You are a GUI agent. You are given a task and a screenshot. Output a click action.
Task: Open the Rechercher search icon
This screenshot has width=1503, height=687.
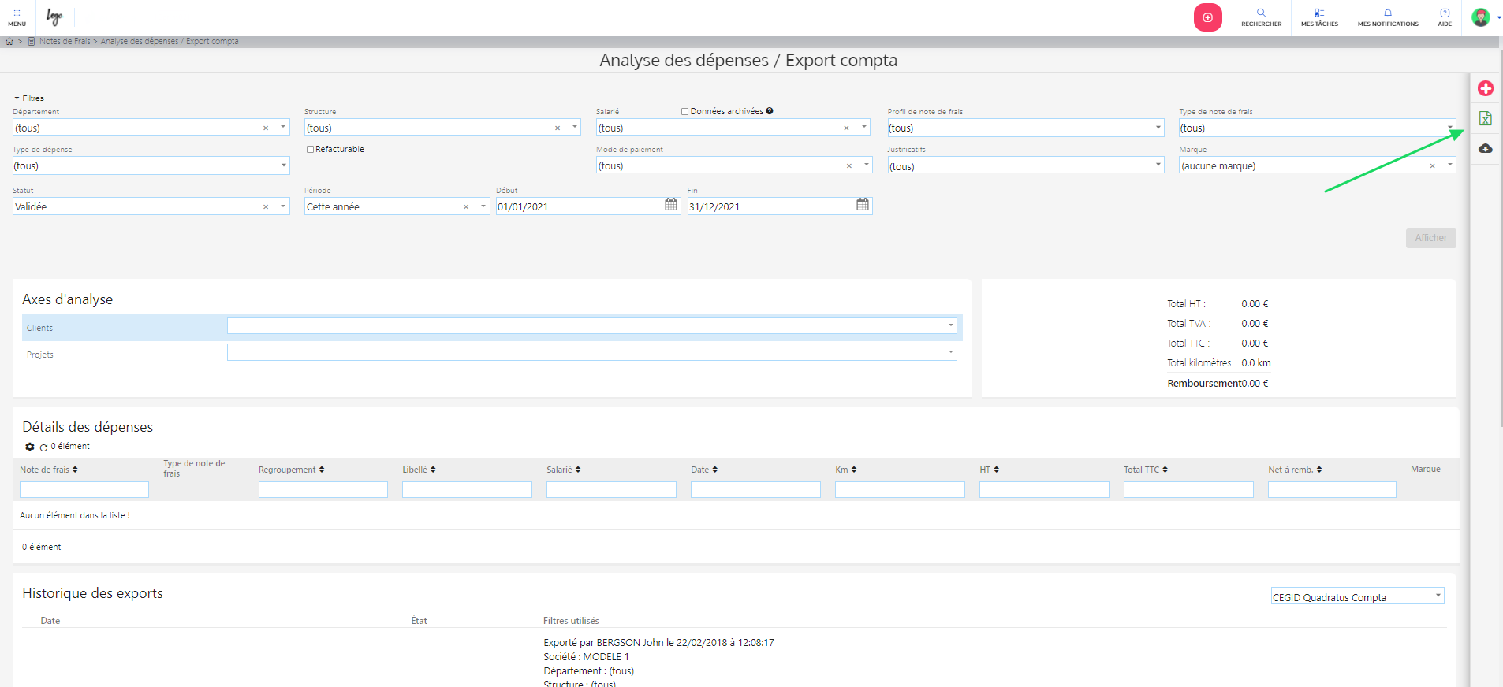click(x=1261, y=17)
